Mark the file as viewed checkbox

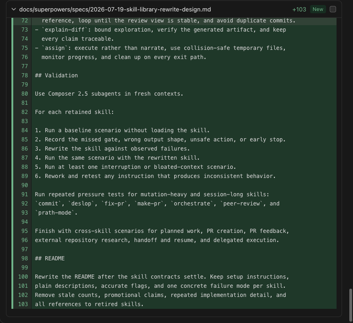pyautogui.click(x=333, y=9)
